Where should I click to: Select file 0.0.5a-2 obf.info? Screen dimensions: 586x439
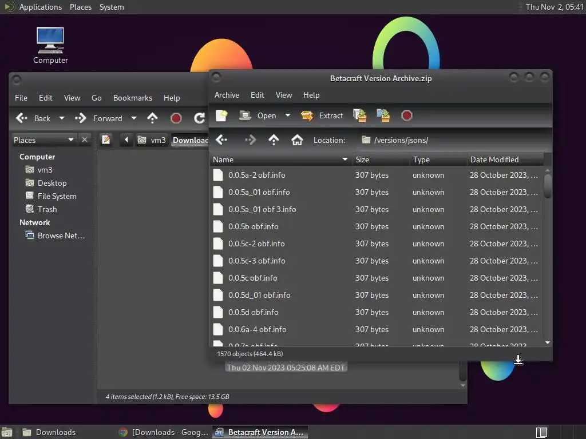(x=377, y=175)
